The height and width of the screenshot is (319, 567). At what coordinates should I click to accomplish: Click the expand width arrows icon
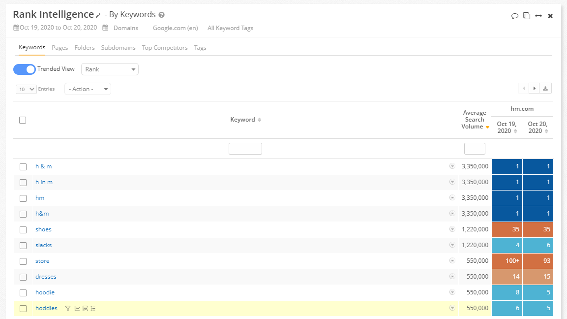tap(538, 16)
